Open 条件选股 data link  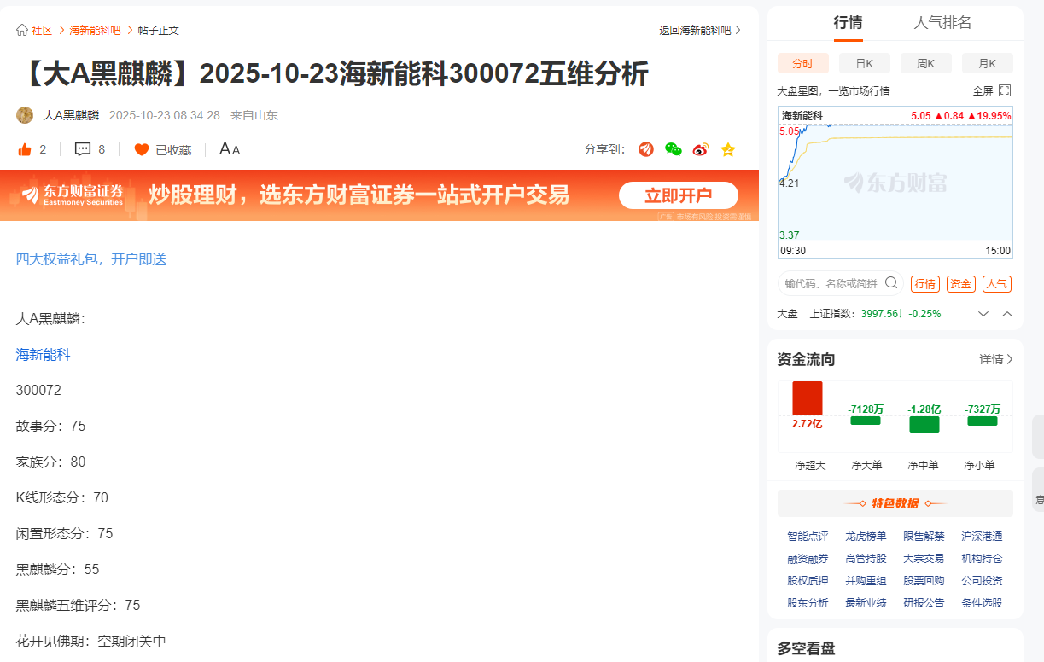click(x=982, y=602)
